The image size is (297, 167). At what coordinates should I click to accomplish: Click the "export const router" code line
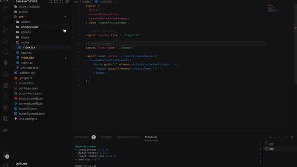pyautogui.click(x=121, y=56)
